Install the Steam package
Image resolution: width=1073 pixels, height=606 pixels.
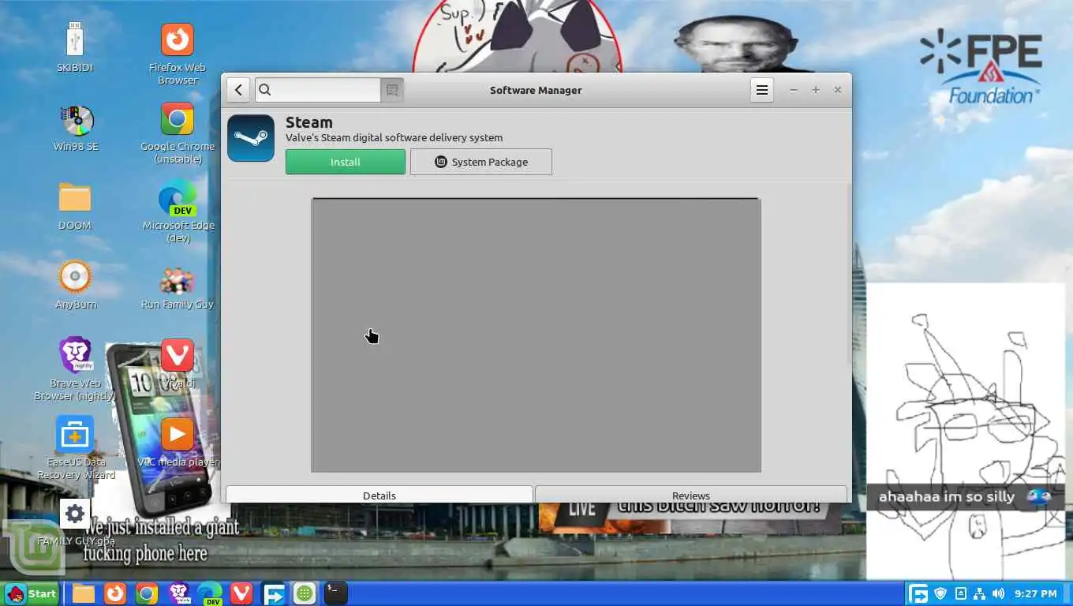tap(346, 162)
